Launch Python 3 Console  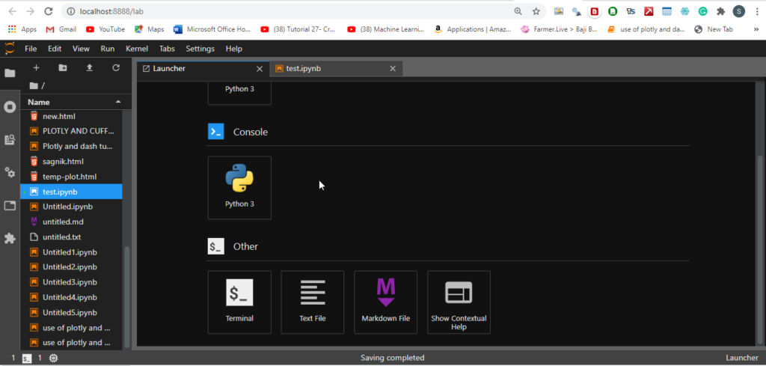tap(239, 188)
